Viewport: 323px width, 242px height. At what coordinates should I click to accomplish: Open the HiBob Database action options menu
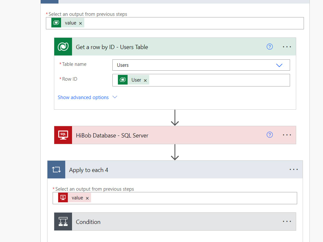click(x=287, y=135)
